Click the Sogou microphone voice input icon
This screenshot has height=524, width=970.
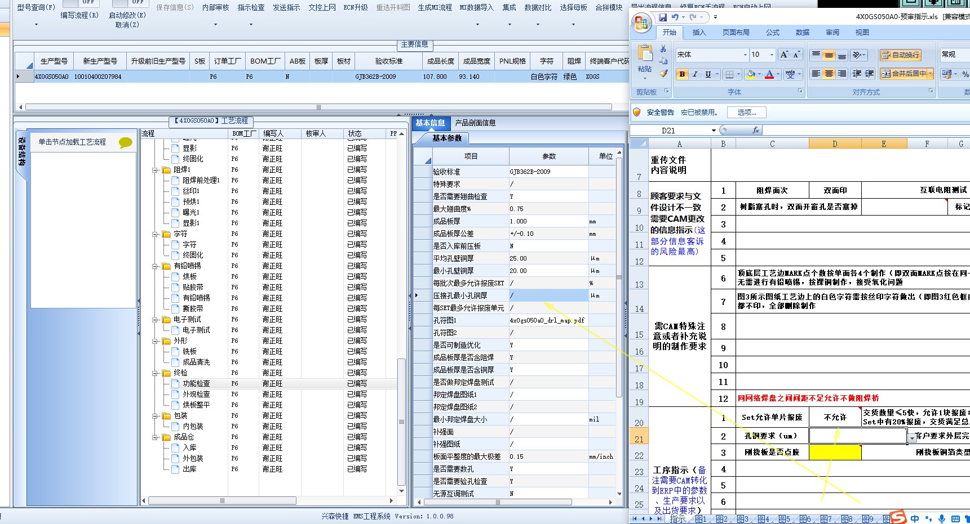(x=941, y=519)
